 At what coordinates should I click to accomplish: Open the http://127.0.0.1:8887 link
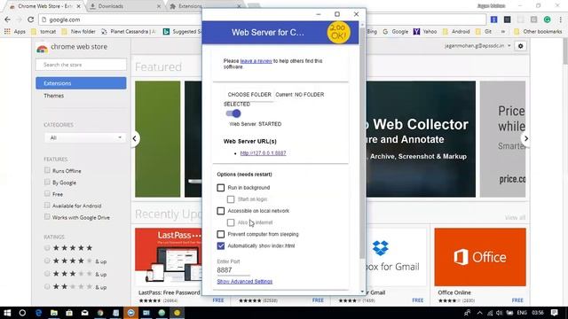pyautogui.click(x=263, y=153)
